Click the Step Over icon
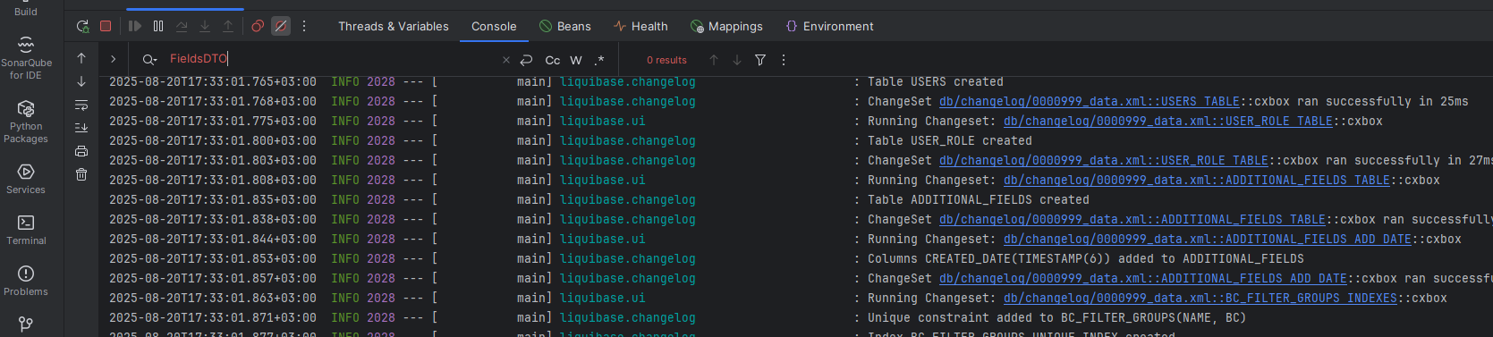This screenshot has width=1493, height=337. tap(182, 26)
